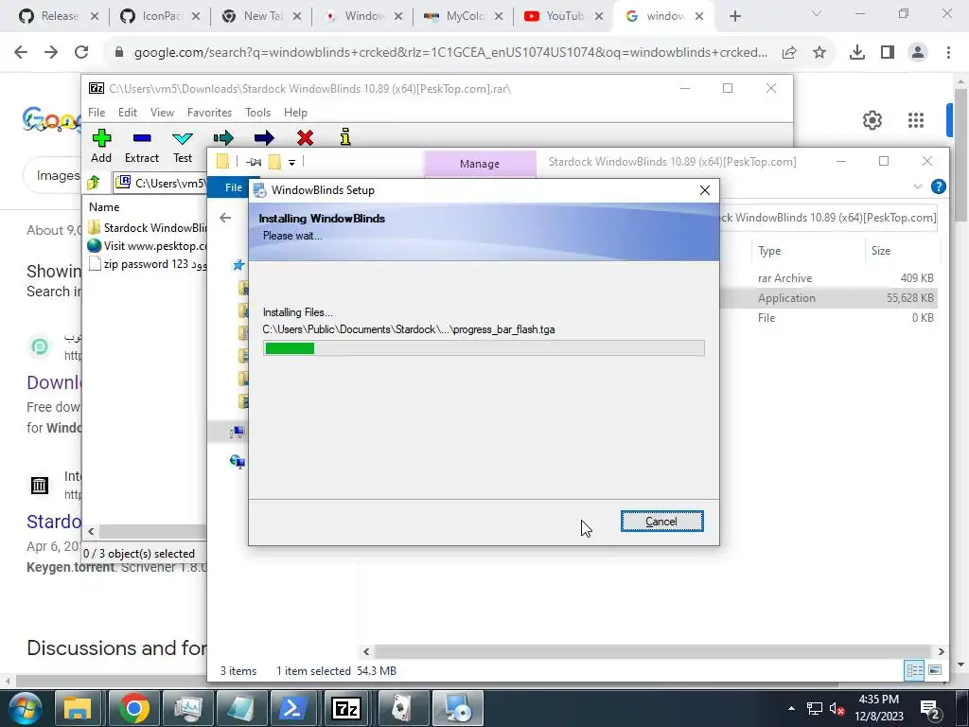The image size is (969, 727).
Task: Click the This PC icon in Explorer sidebar
Action: [x=237, y=432]
